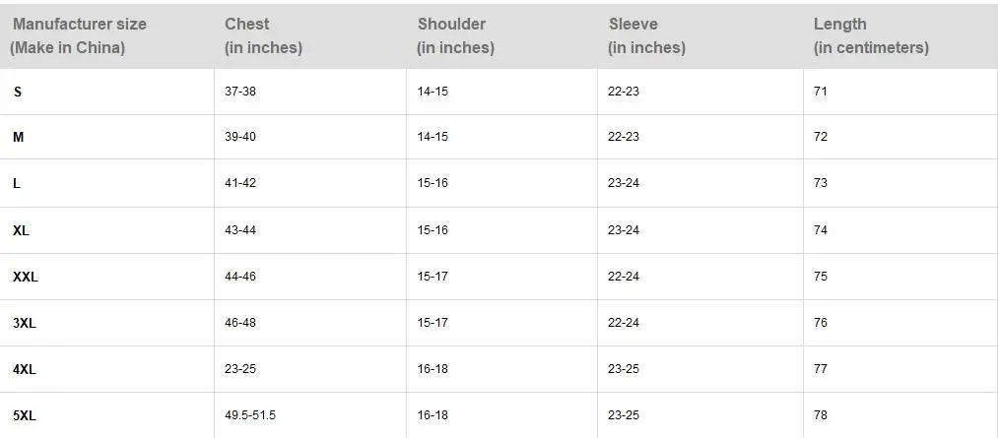998x438 pixels.
Task: Click the M size row label
Action: tap(19, 137)
